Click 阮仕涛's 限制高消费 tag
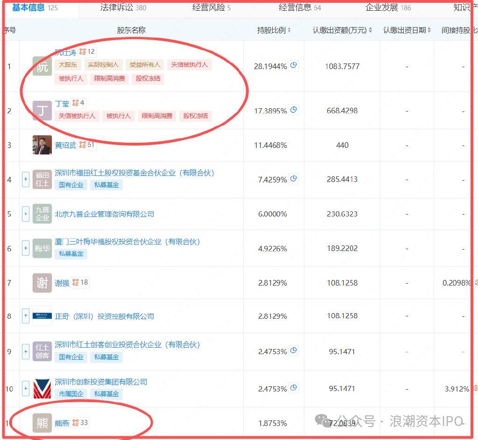 109,78
